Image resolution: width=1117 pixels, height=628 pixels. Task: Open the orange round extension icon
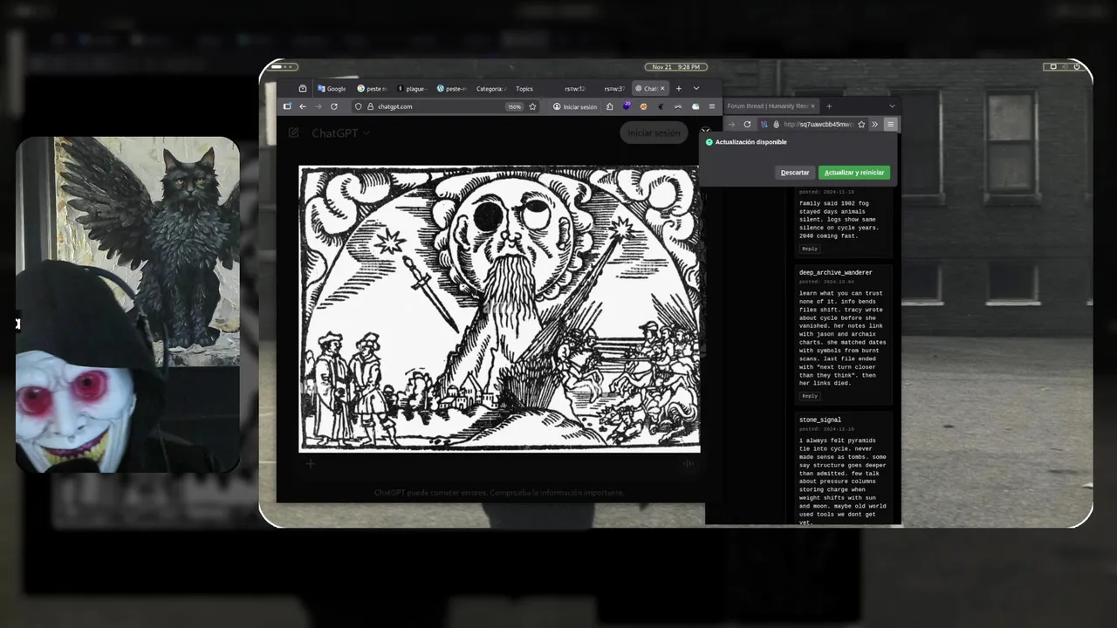click(x=644, y=106)
